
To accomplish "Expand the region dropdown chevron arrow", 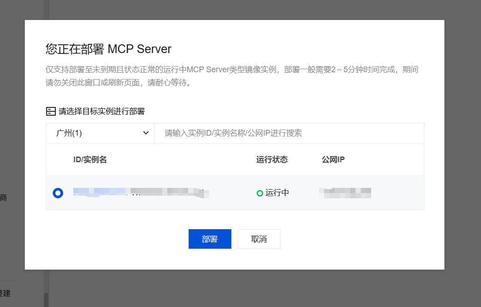I will click(x=146, y=133).
